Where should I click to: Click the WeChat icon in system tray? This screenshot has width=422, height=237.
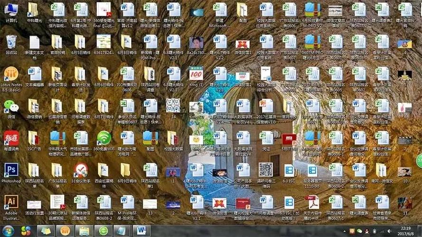(359, 231)
